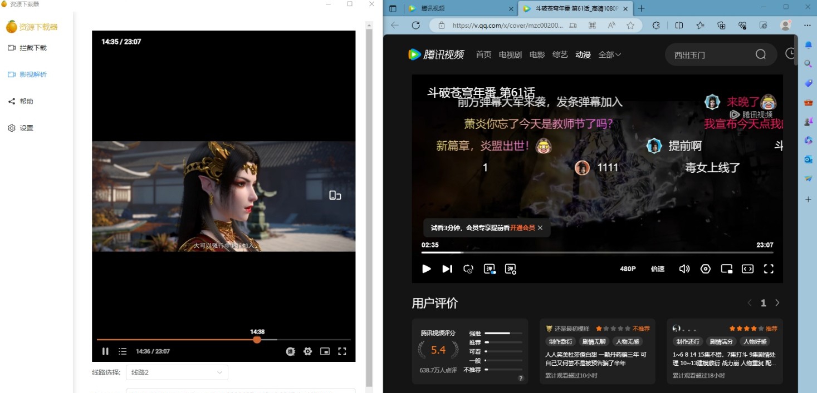
Task: Open a new browser tab
Action: point(641,9)
